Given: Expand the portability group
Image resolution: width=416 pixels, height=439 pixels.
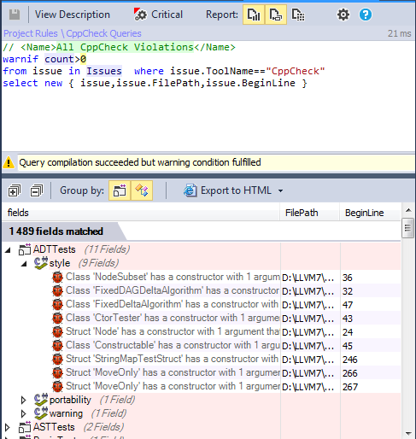Looking at the screenshot, I should tap(24, 400).
